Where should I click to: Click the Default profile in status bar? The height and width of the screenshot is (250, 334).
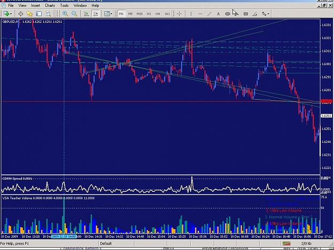point(106,244)
